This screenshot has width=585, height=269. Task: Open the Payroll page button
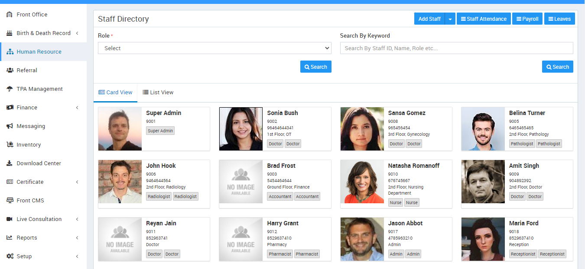tap(527, 19)
